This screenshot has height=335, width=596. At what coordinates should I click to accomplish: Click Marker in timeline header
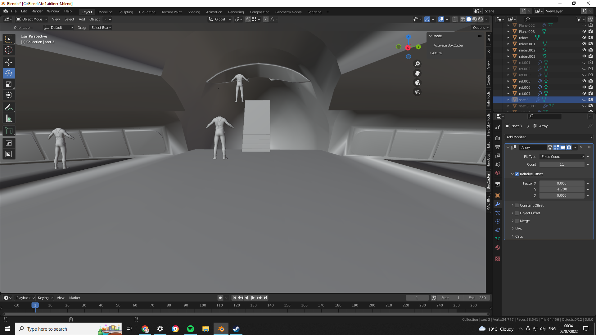[x=74, y=298]
